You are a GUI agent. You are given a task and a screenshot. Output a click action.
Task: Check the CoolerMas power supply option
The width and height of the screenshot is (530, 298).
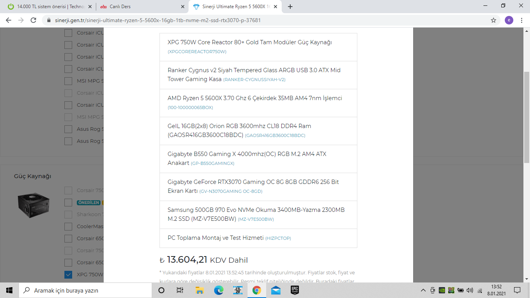68,227
